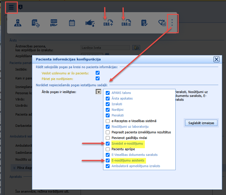Open the three-dot more options menu
This screenshot has height=195, width=226.
(172, 23)
